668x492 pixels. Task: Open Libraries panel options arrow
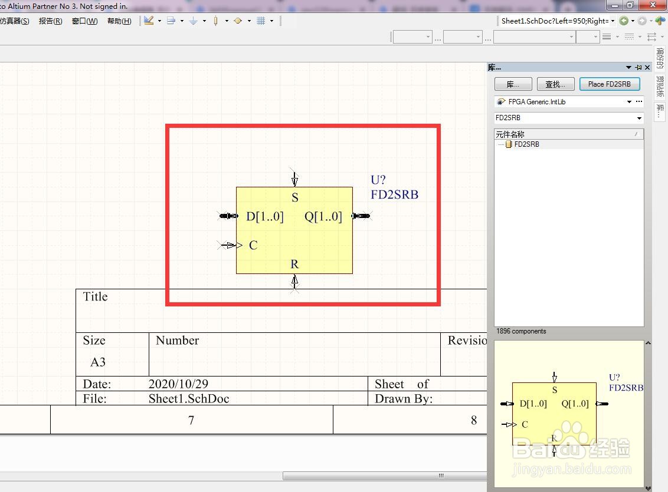(x=629, y=67)
